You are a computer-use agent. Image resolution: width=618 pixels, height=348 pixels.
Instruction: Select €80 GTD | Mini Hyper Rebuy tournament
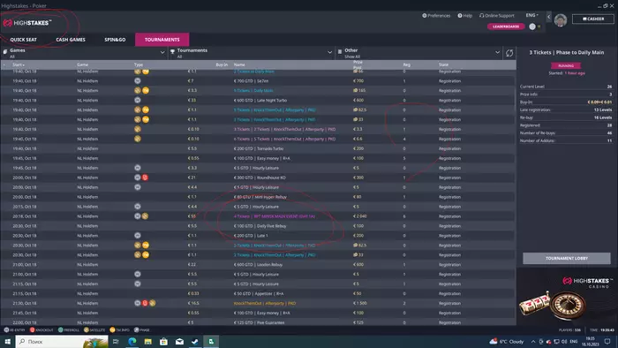[258, 197]
